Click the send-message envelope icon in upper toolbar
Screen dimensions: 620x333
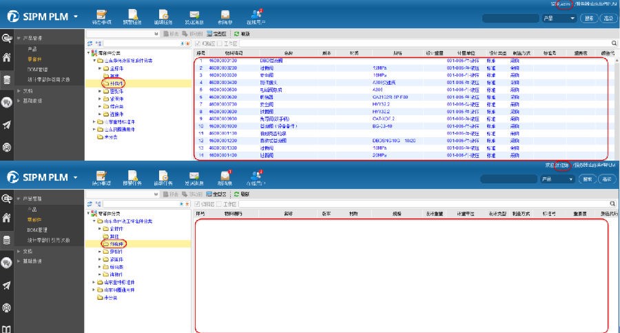[x=194, y=17]
